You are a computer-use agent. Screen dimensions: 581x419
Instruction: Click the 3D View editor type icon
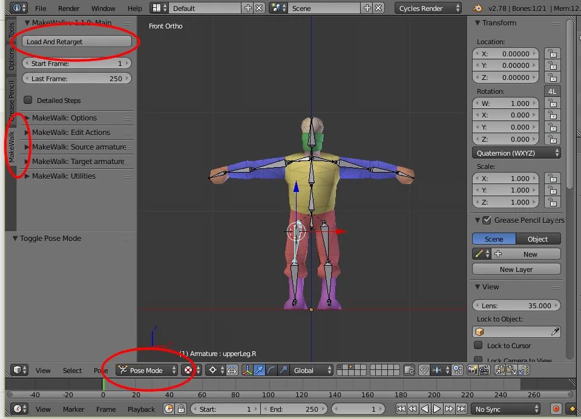(x=19, y=370)
